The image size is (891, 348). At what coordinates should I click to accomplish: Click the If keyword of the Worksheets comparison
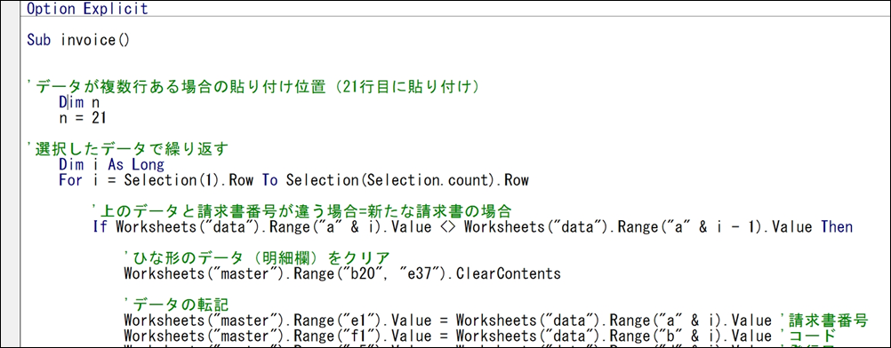coord(100,227)
